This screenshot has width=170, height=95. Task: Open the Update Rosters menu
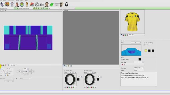click(19, 1)
